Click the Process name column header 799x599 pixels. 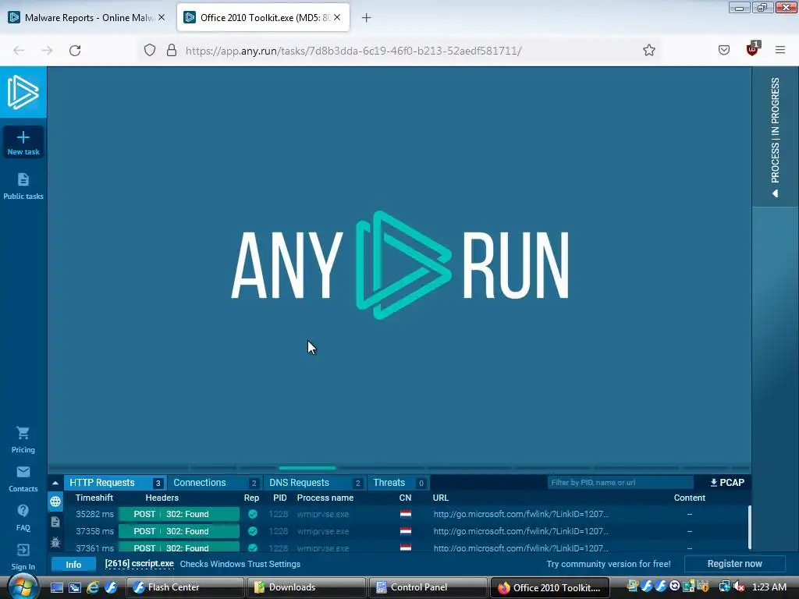(x=325, y=498)
